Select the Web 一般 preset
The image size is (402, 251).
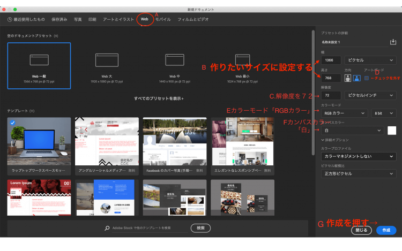point(39,66)
